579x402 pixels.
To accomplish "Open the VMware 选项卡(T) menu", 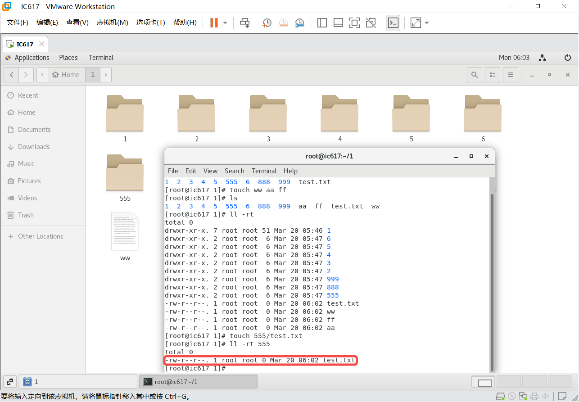I will pyautogui.click(x=151, y=23).
